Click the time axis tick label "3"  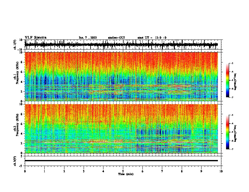[84, 171]
